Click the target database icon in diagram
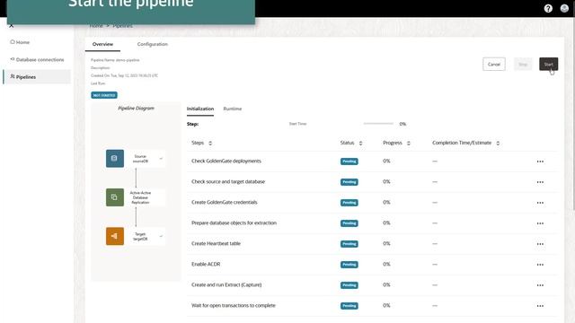The width and height of the screenshot is (575, 323). (115, 236)
